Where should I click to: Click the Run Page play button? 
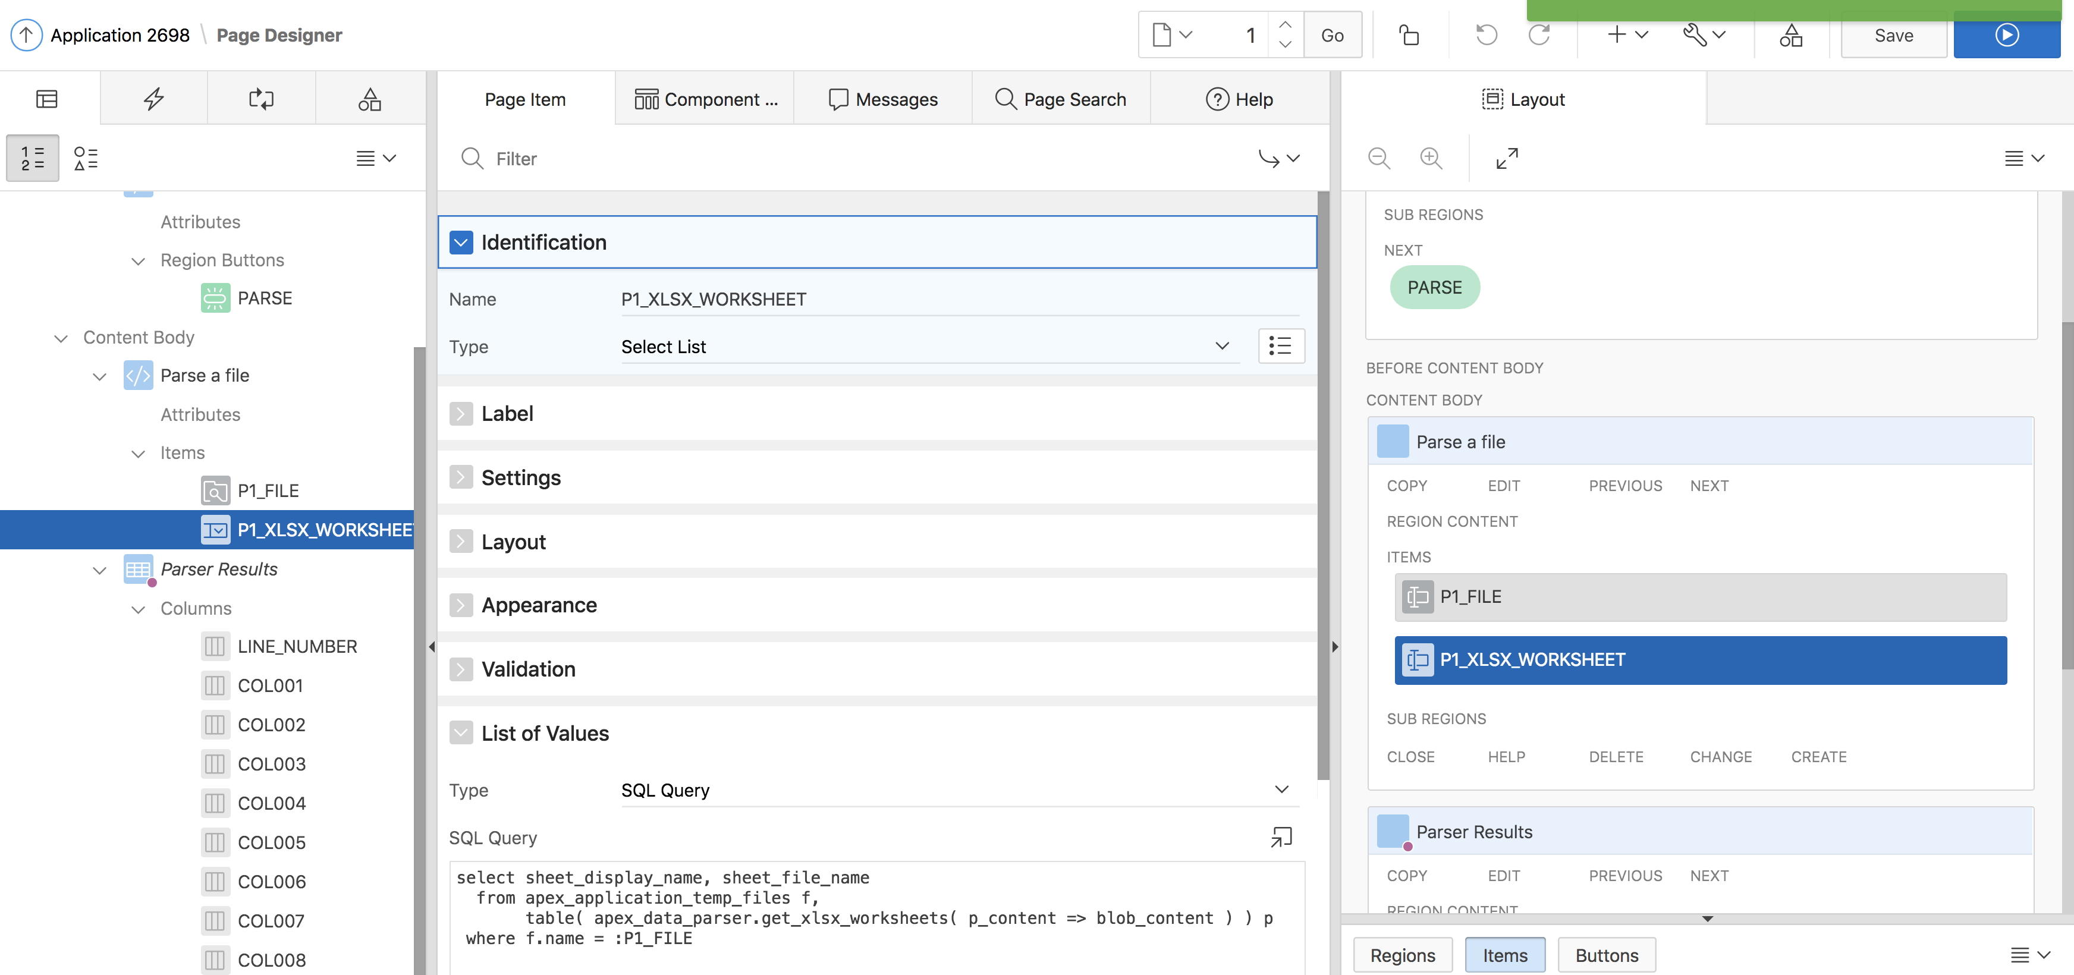(2006, 34)
